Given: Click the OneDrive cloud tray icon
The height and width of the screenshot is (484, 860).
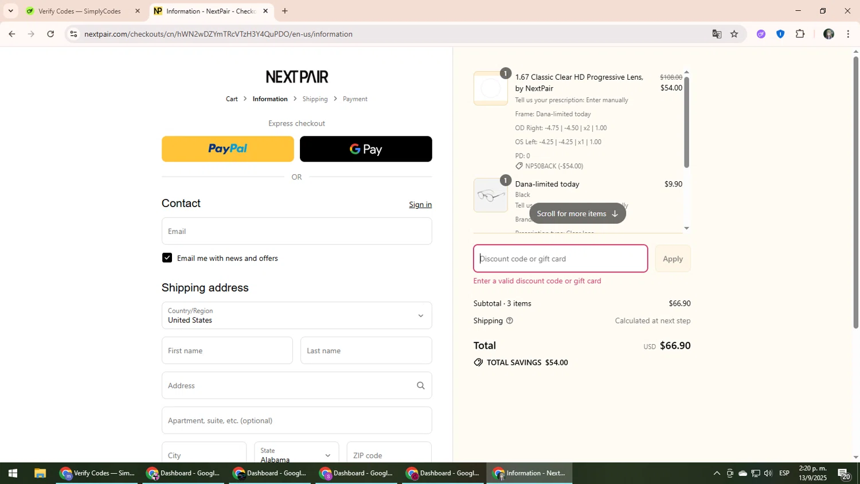Looking at the screenshot, I should (742, 473).
